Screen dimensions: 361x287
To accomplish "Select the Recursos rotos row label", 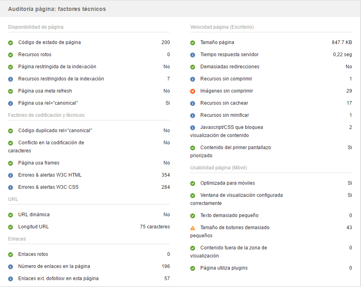I will click(35, 55).
